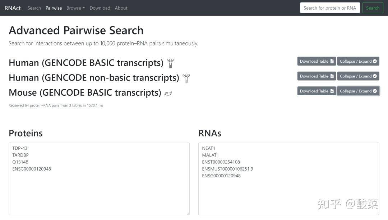The image size is (388, 220).
Task: Toggle Collapse/Expand for the non-basic transcripts table
Action: pos(358,76)
